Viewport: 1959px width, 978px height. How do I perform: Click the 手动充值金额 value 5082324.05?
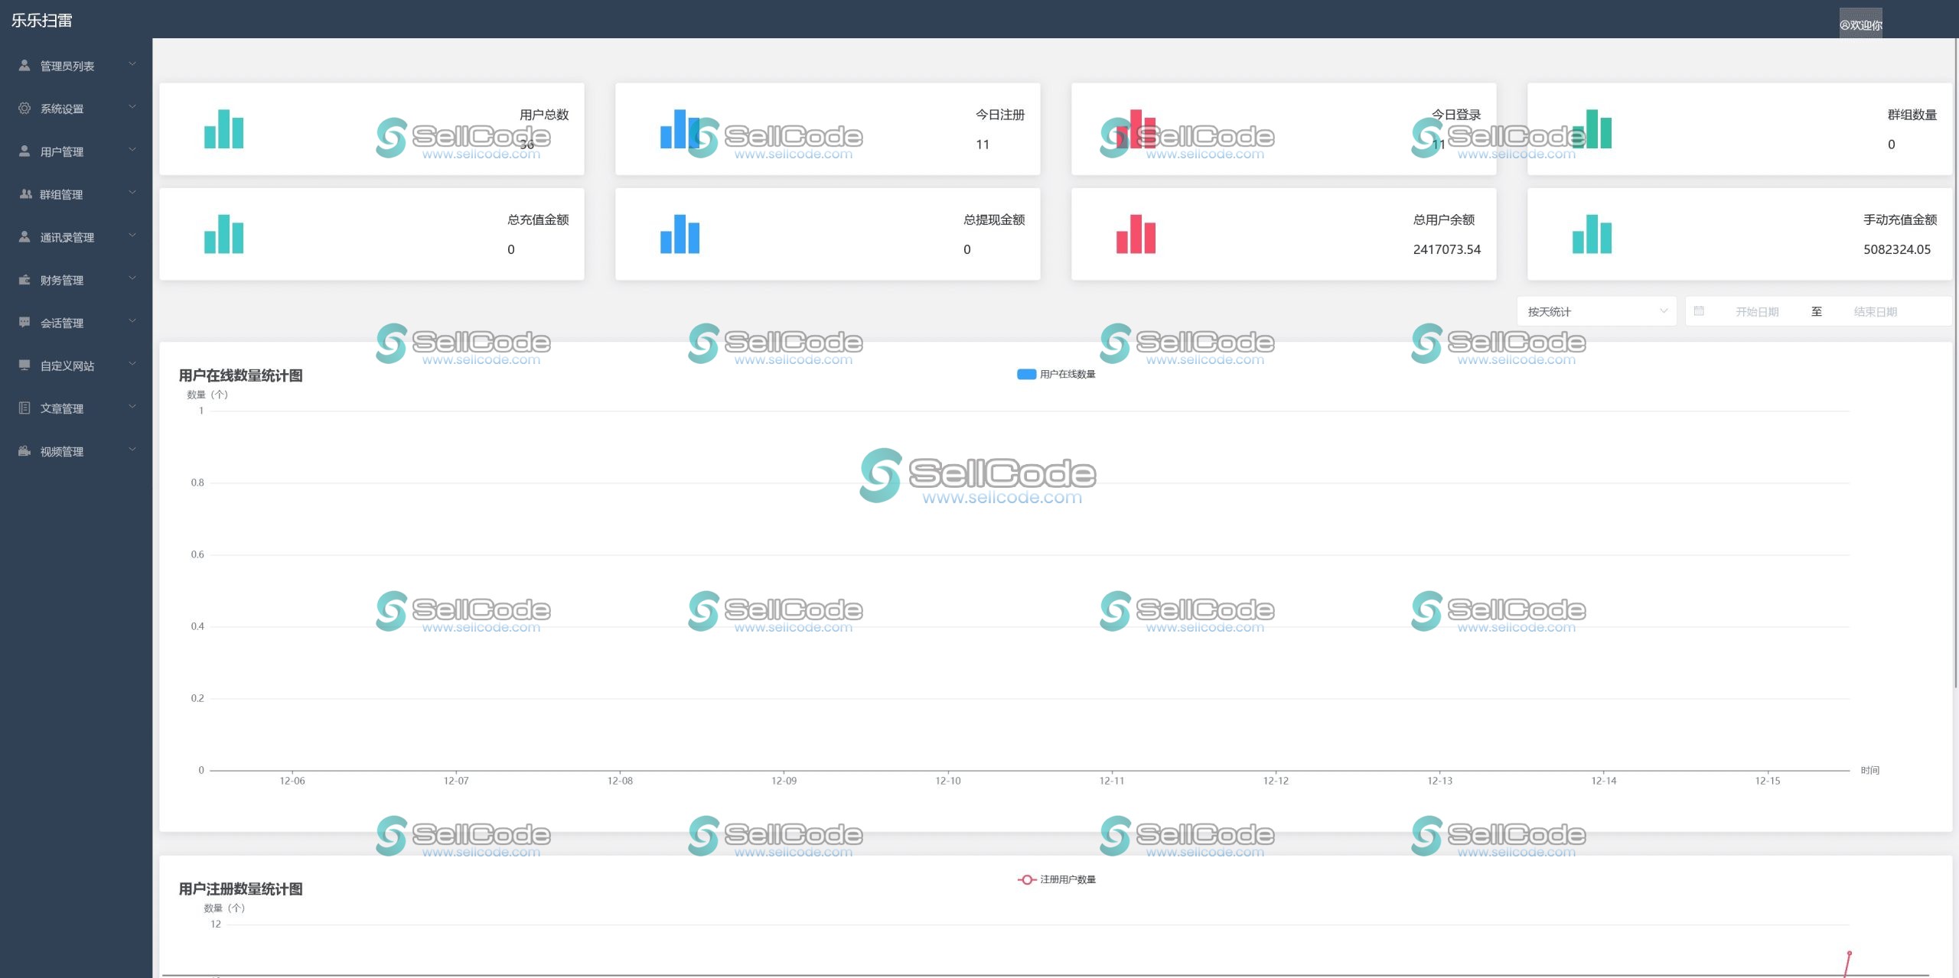(x=1896, y=249)
